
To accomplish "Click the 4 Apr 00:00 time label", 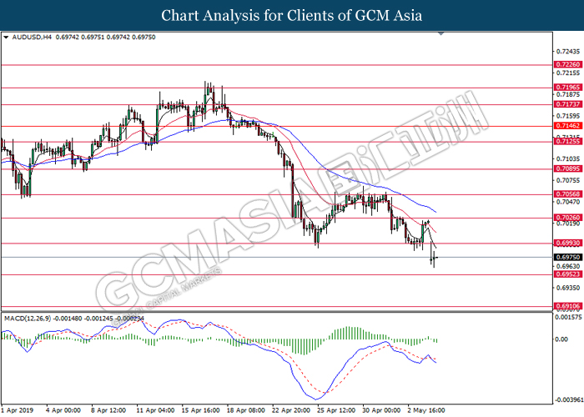I will 63,410.
